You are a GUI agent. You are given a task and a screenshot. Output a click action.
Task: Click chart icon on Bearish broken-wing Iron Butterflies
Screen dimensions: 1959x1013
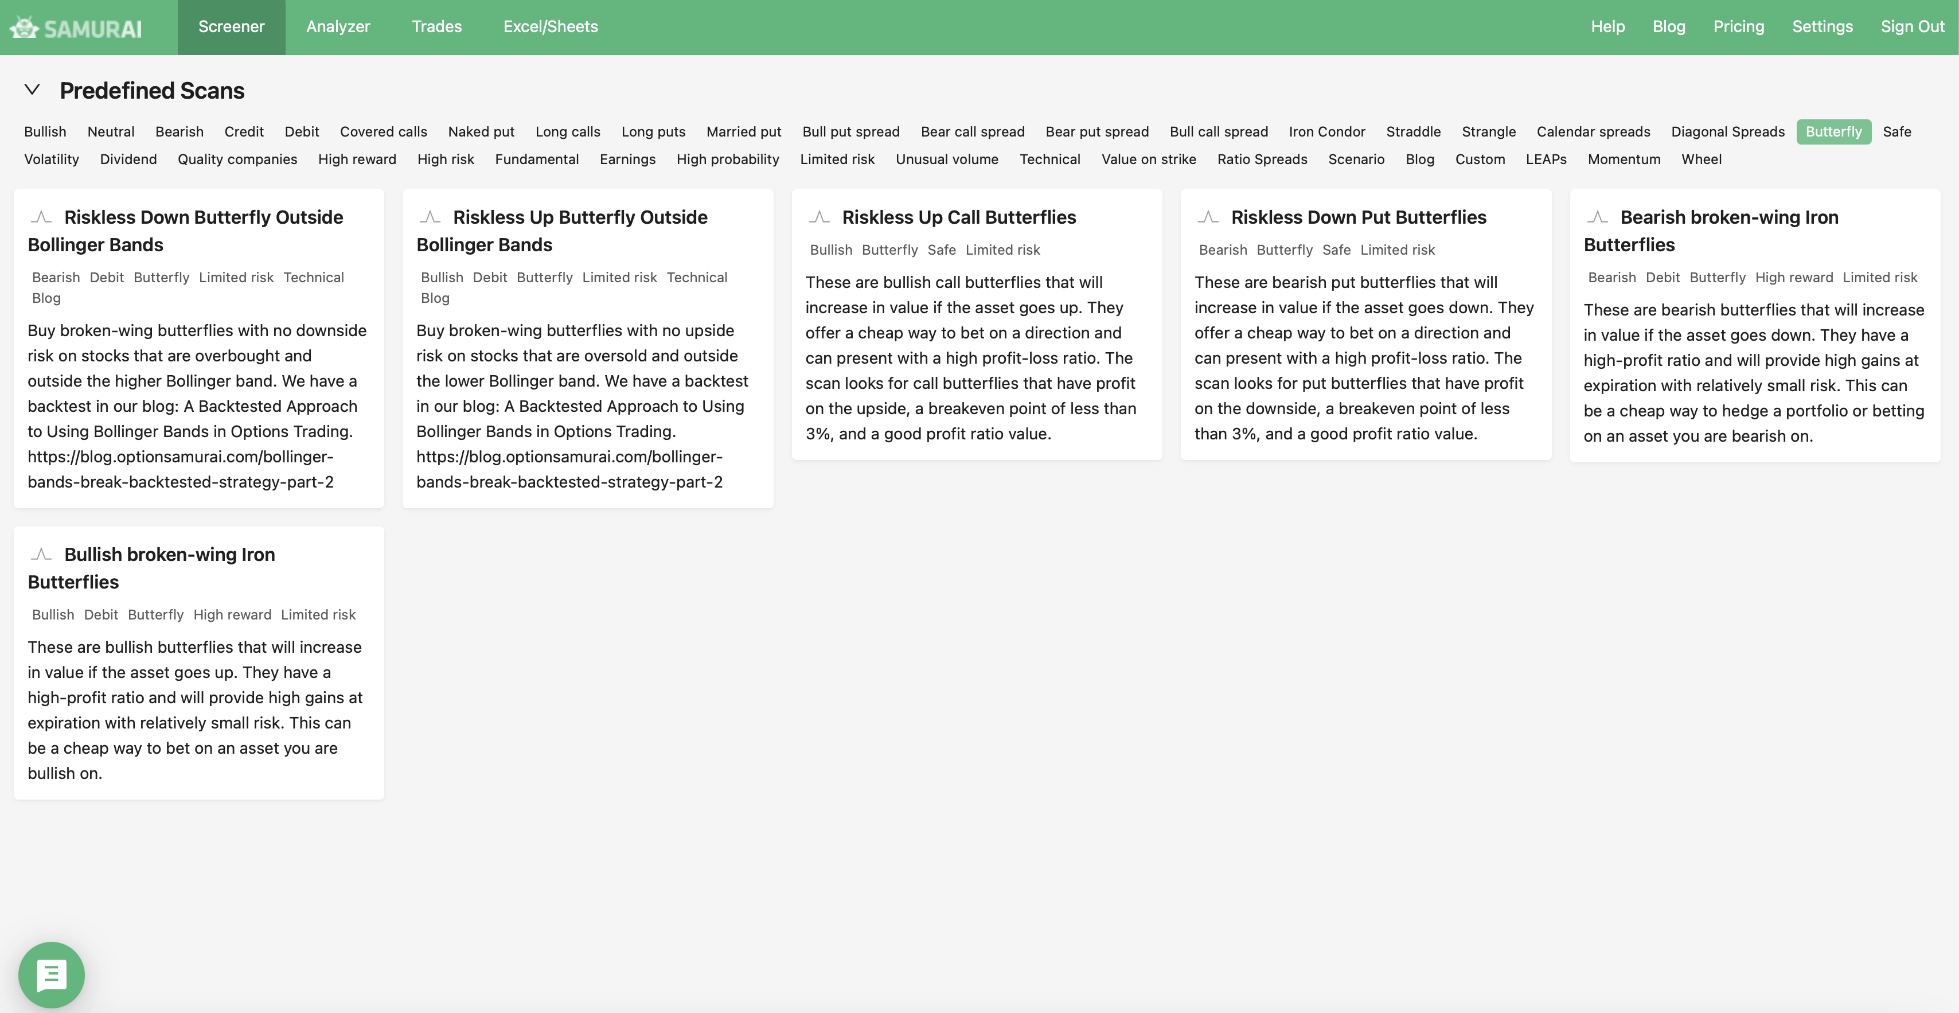[1597, 217]
